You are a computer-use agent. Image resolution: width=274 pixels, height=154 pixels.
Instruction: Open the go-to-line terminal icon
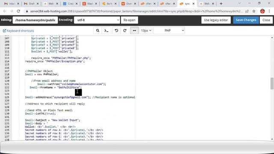[107, 30]
